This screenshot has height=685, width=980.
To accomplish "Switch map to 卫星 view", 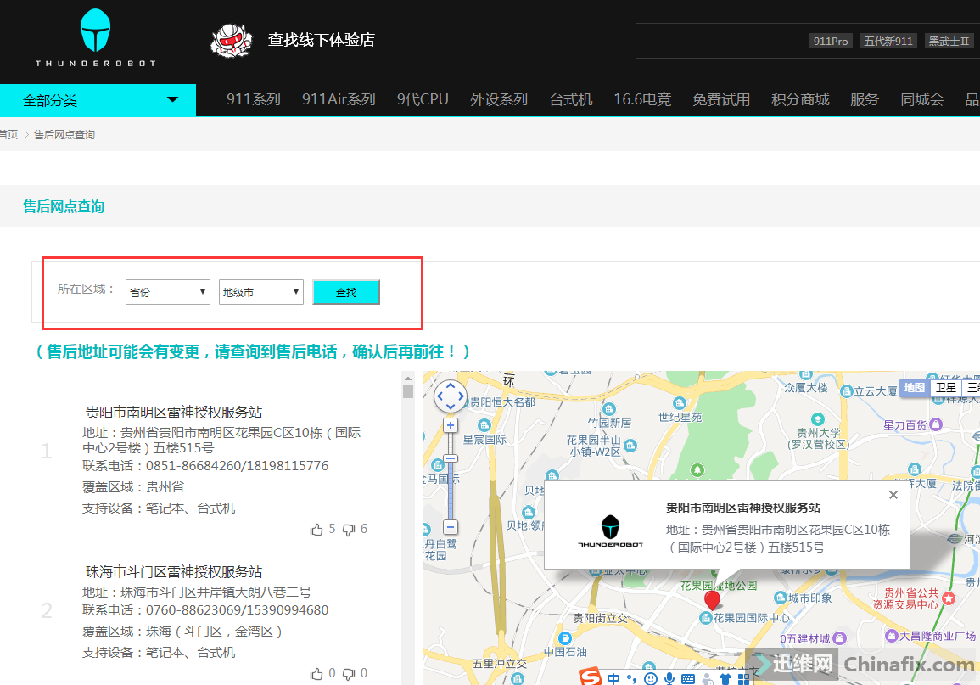I will [x=945, y=388].
